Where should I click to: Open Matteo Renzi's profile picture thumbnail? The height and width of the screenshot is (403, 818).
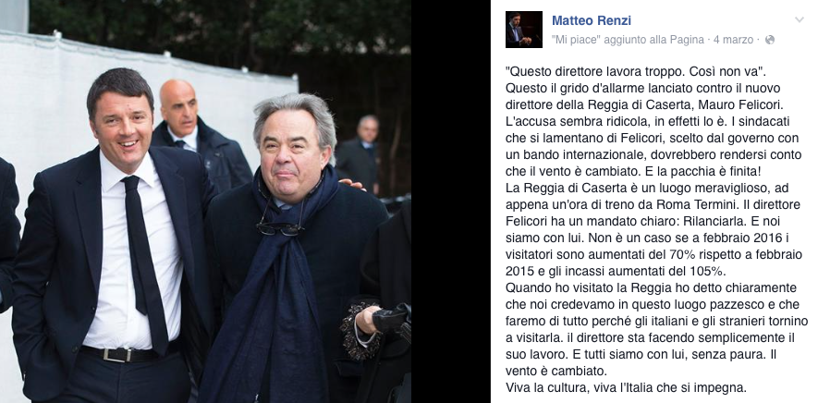pos(523,30)
